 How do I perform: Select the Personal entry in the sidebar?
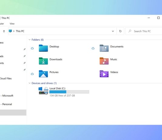(6, 104)
